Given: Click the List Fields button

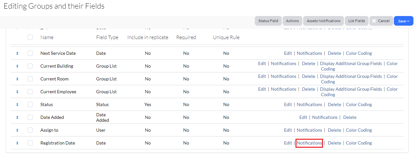Looking at the screenshot, I should 356,21.
